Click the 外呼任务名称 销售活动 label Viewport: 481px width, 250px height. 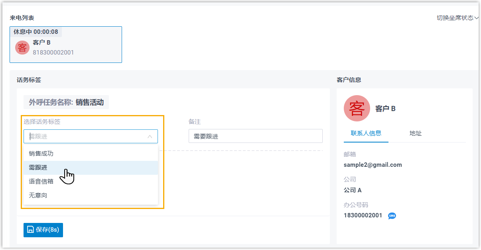(x=66, y=102)
